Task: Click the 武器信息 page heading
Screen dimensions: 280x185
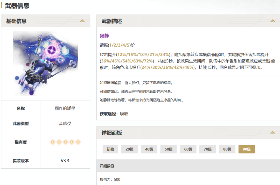Action: (x=17, y=6)
